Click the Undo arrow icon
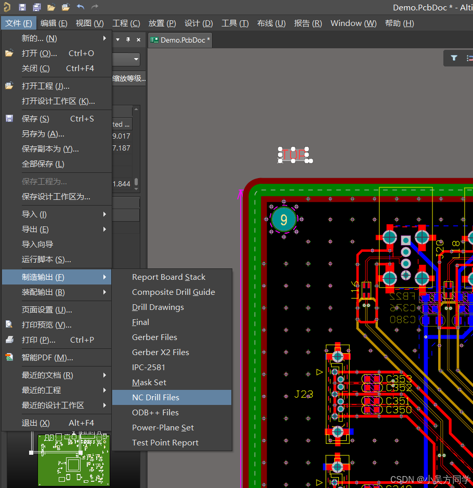 click(81, 7)
